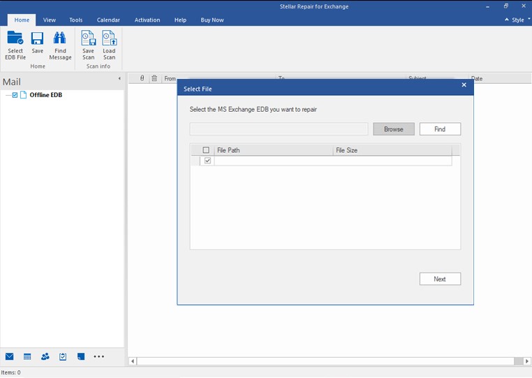
Task: Click the Find button in dialog
Action: click(x=440, y=129)
